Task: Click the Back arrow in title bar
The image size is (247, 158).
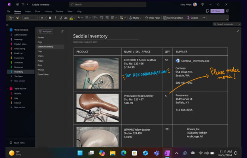Action: point(17,5)
